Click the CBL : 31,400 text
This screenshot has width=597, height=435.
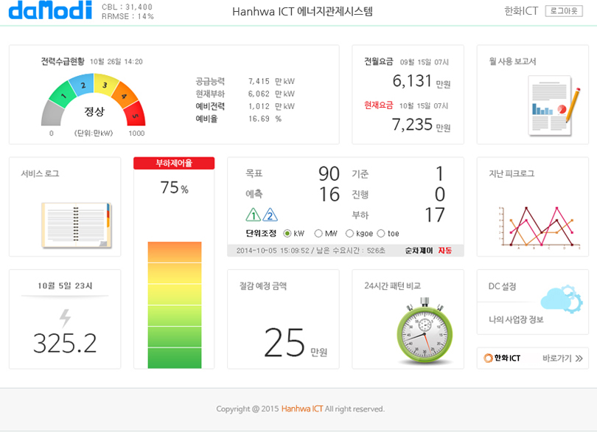pyautogui.click(x=128, y=7)
